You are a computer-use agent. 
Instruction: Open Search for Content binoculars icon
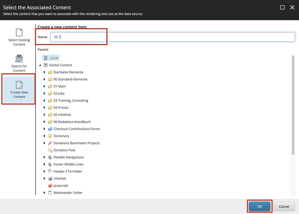(x=19, y=59)
